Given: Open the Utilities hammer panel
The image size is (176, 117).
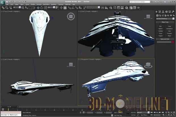Looking at the screenshot, I should 173,12.
